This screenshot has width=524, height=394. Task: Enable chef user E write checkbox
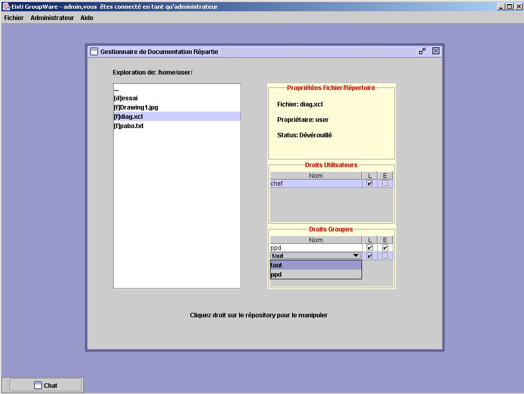tap(385, 184)
